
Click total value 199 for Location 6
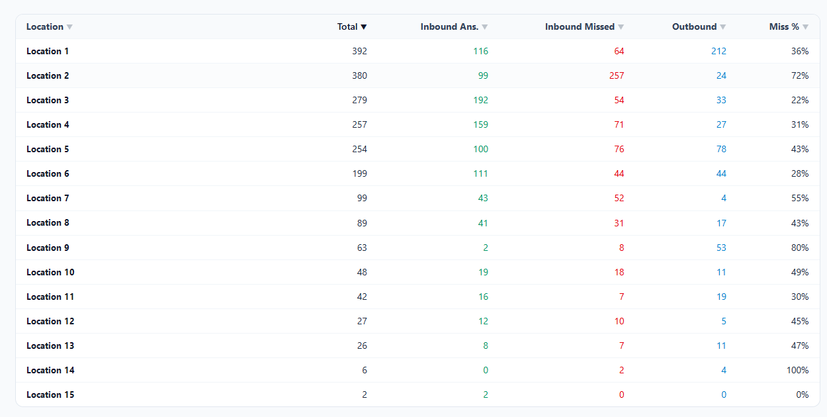tap(359, 173)
